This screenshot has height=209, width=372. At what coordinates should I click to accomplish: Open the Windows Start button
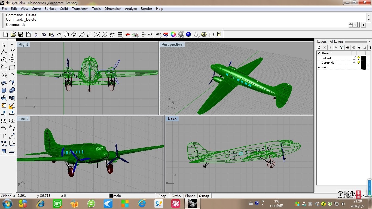pos(7,203)
